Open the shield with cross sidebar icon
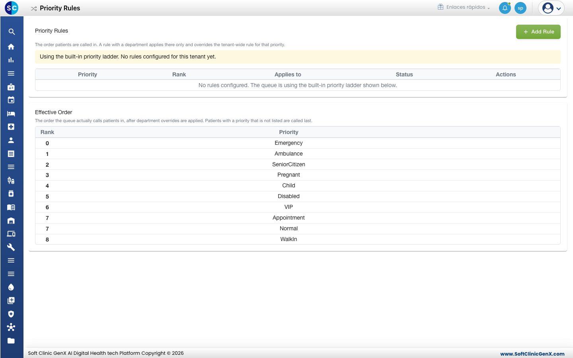This screenshot has width=573, height=358. 11,314
